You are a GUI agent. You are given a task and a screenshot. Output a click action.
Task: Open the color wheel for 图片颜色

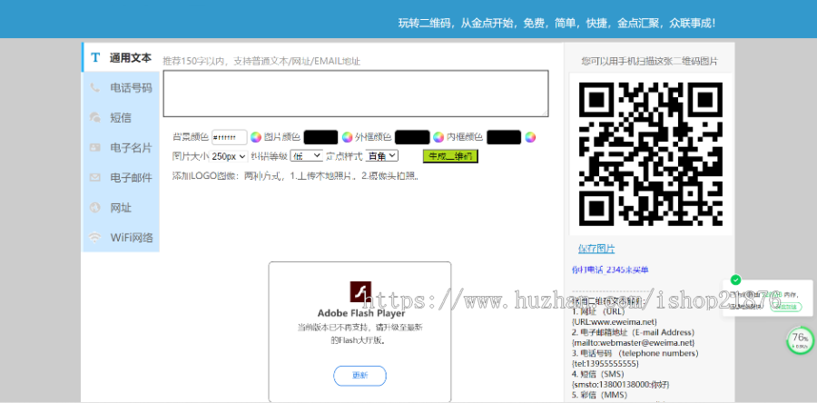(x=348, y=137)
